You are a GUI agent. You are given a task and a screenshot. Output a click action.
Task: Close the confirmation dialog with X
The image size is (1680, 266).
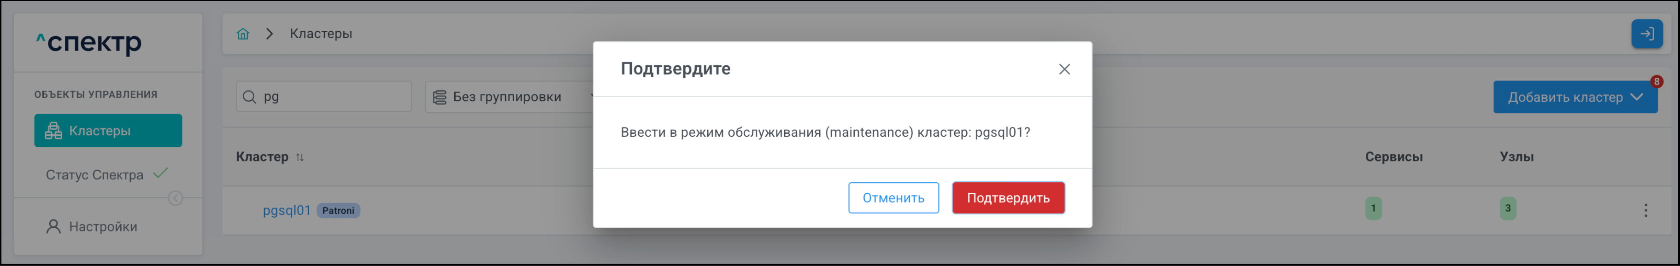1063,69
